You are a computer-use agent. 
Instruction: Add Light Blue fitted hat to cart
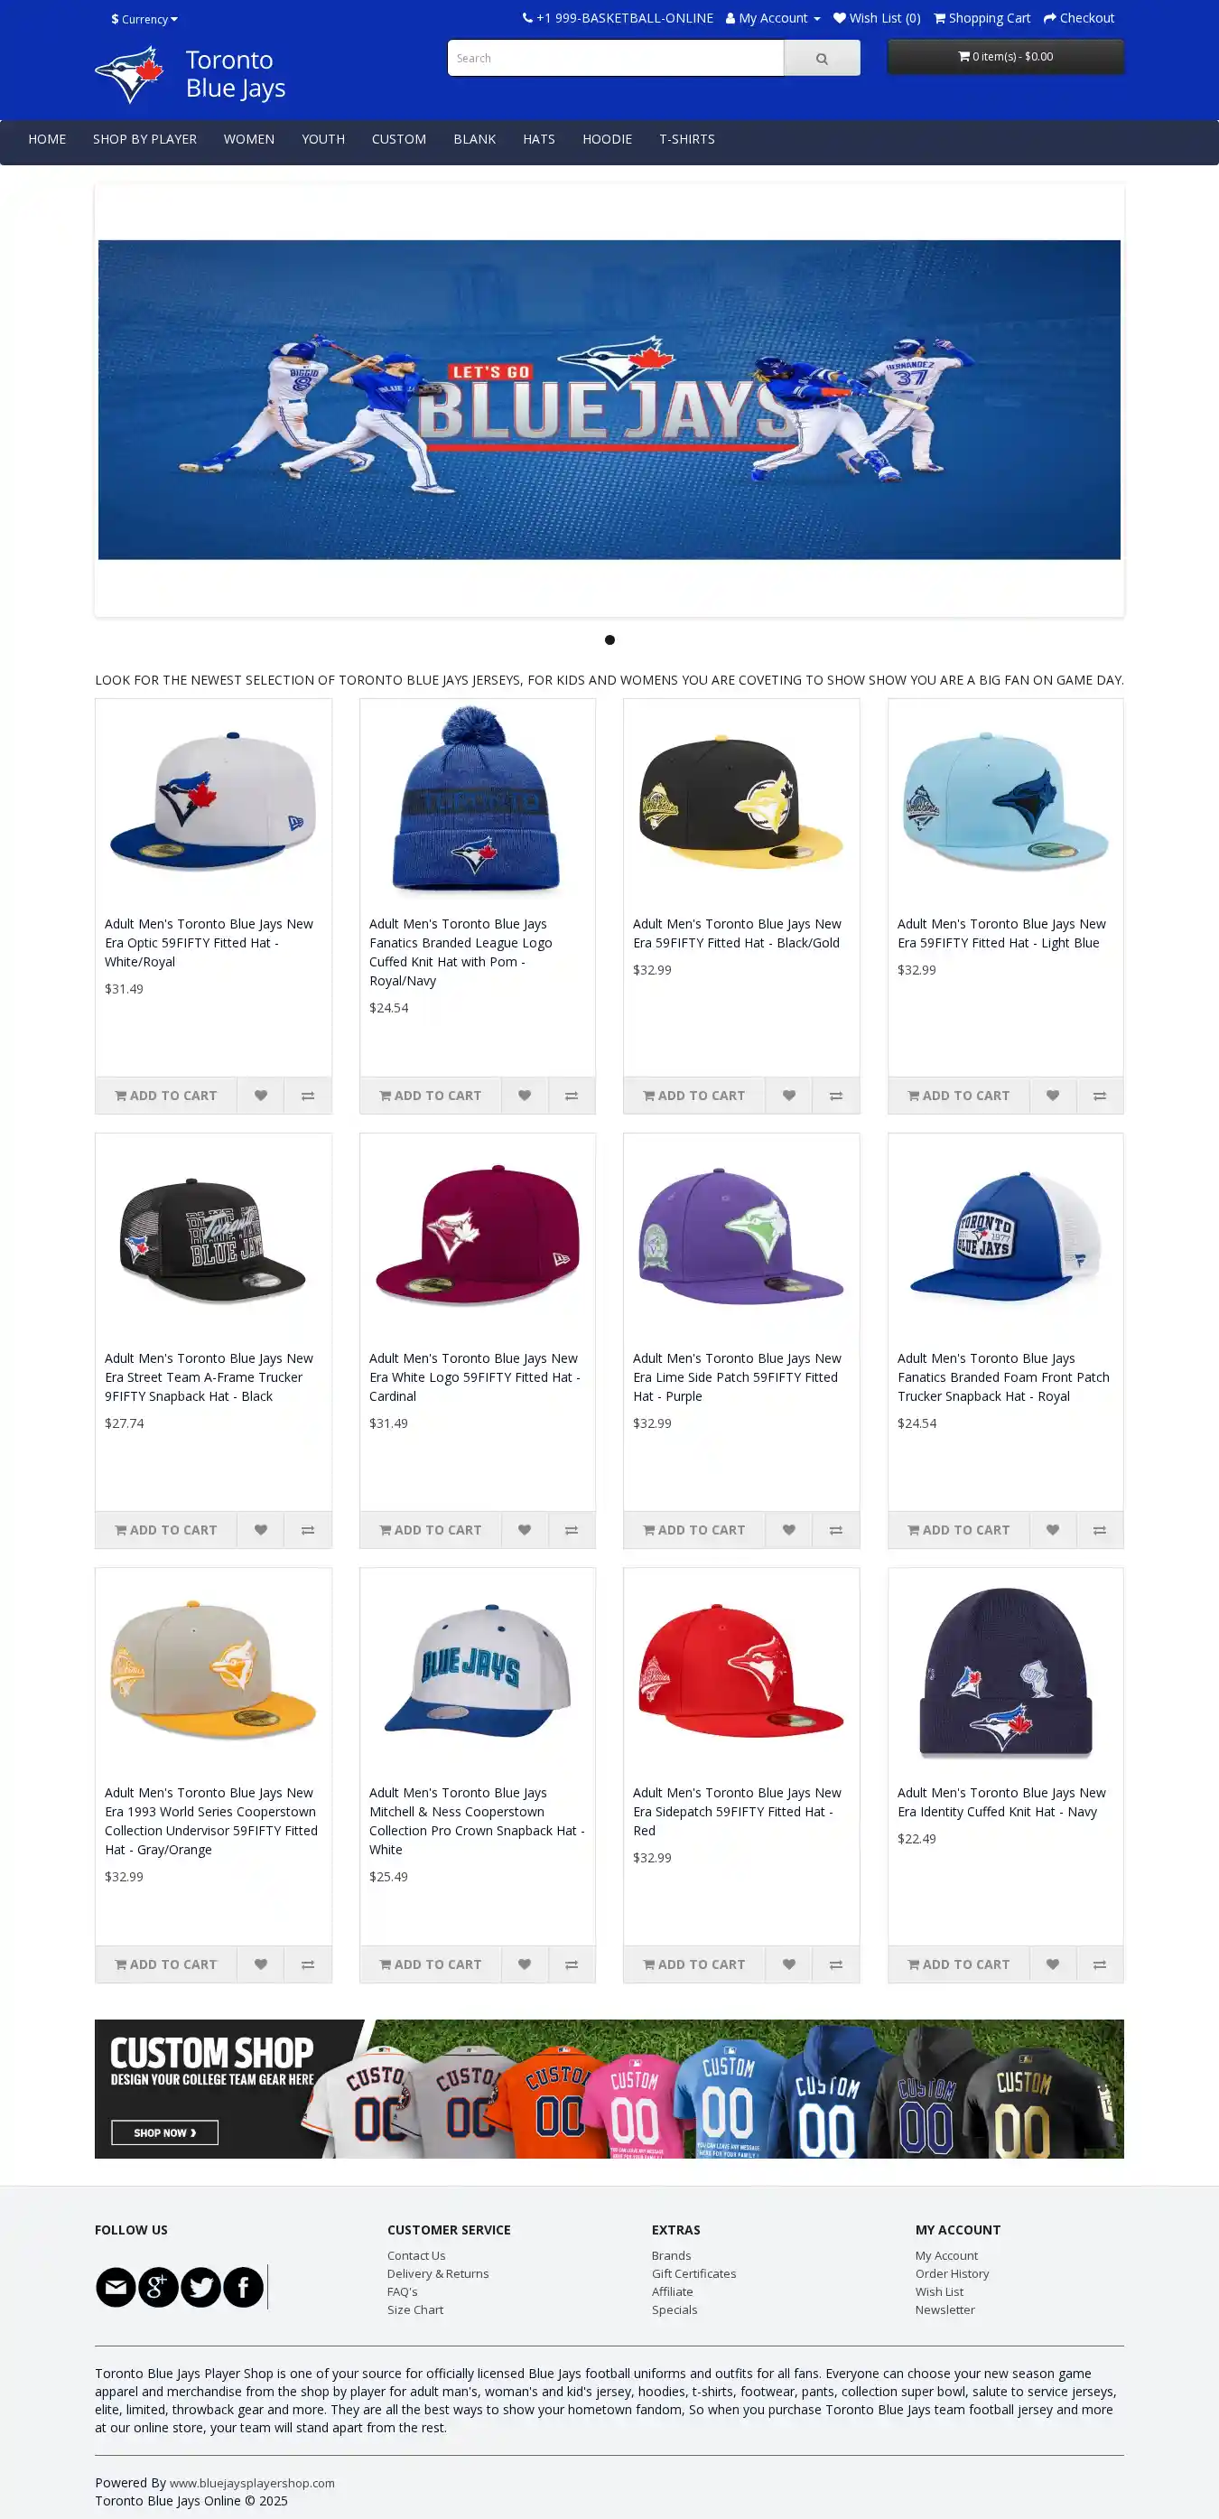tap(958, 1096)
